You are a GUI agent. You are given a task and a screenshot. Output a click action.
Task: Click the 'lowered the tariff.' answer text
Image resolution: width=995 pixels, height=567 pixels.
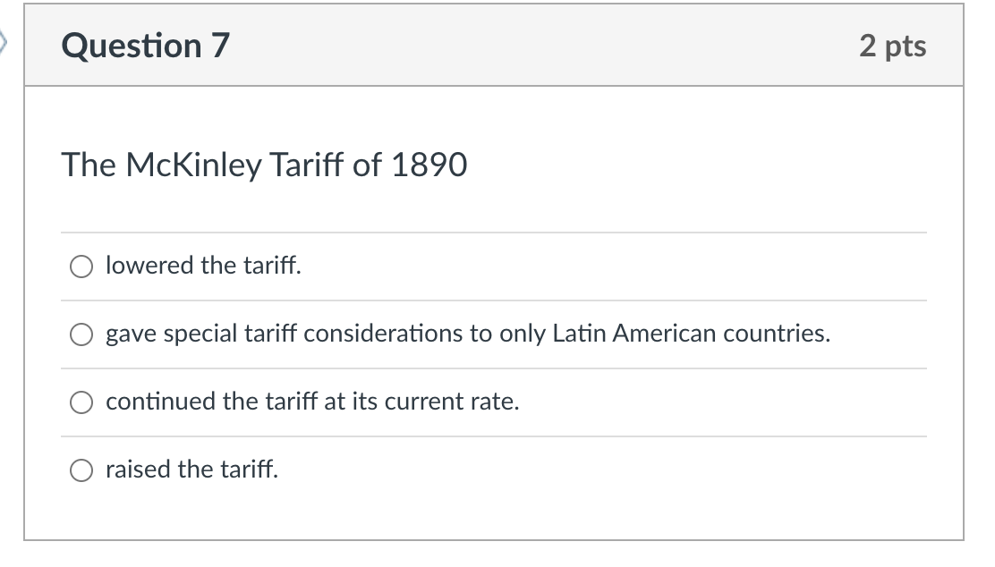[x=203, y=265]
